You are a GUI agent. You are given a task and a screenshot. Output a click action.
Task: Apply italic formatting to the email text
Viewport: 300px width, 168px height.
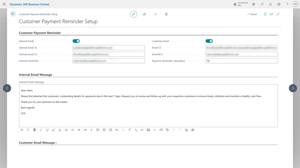click(x=41, y=130)
